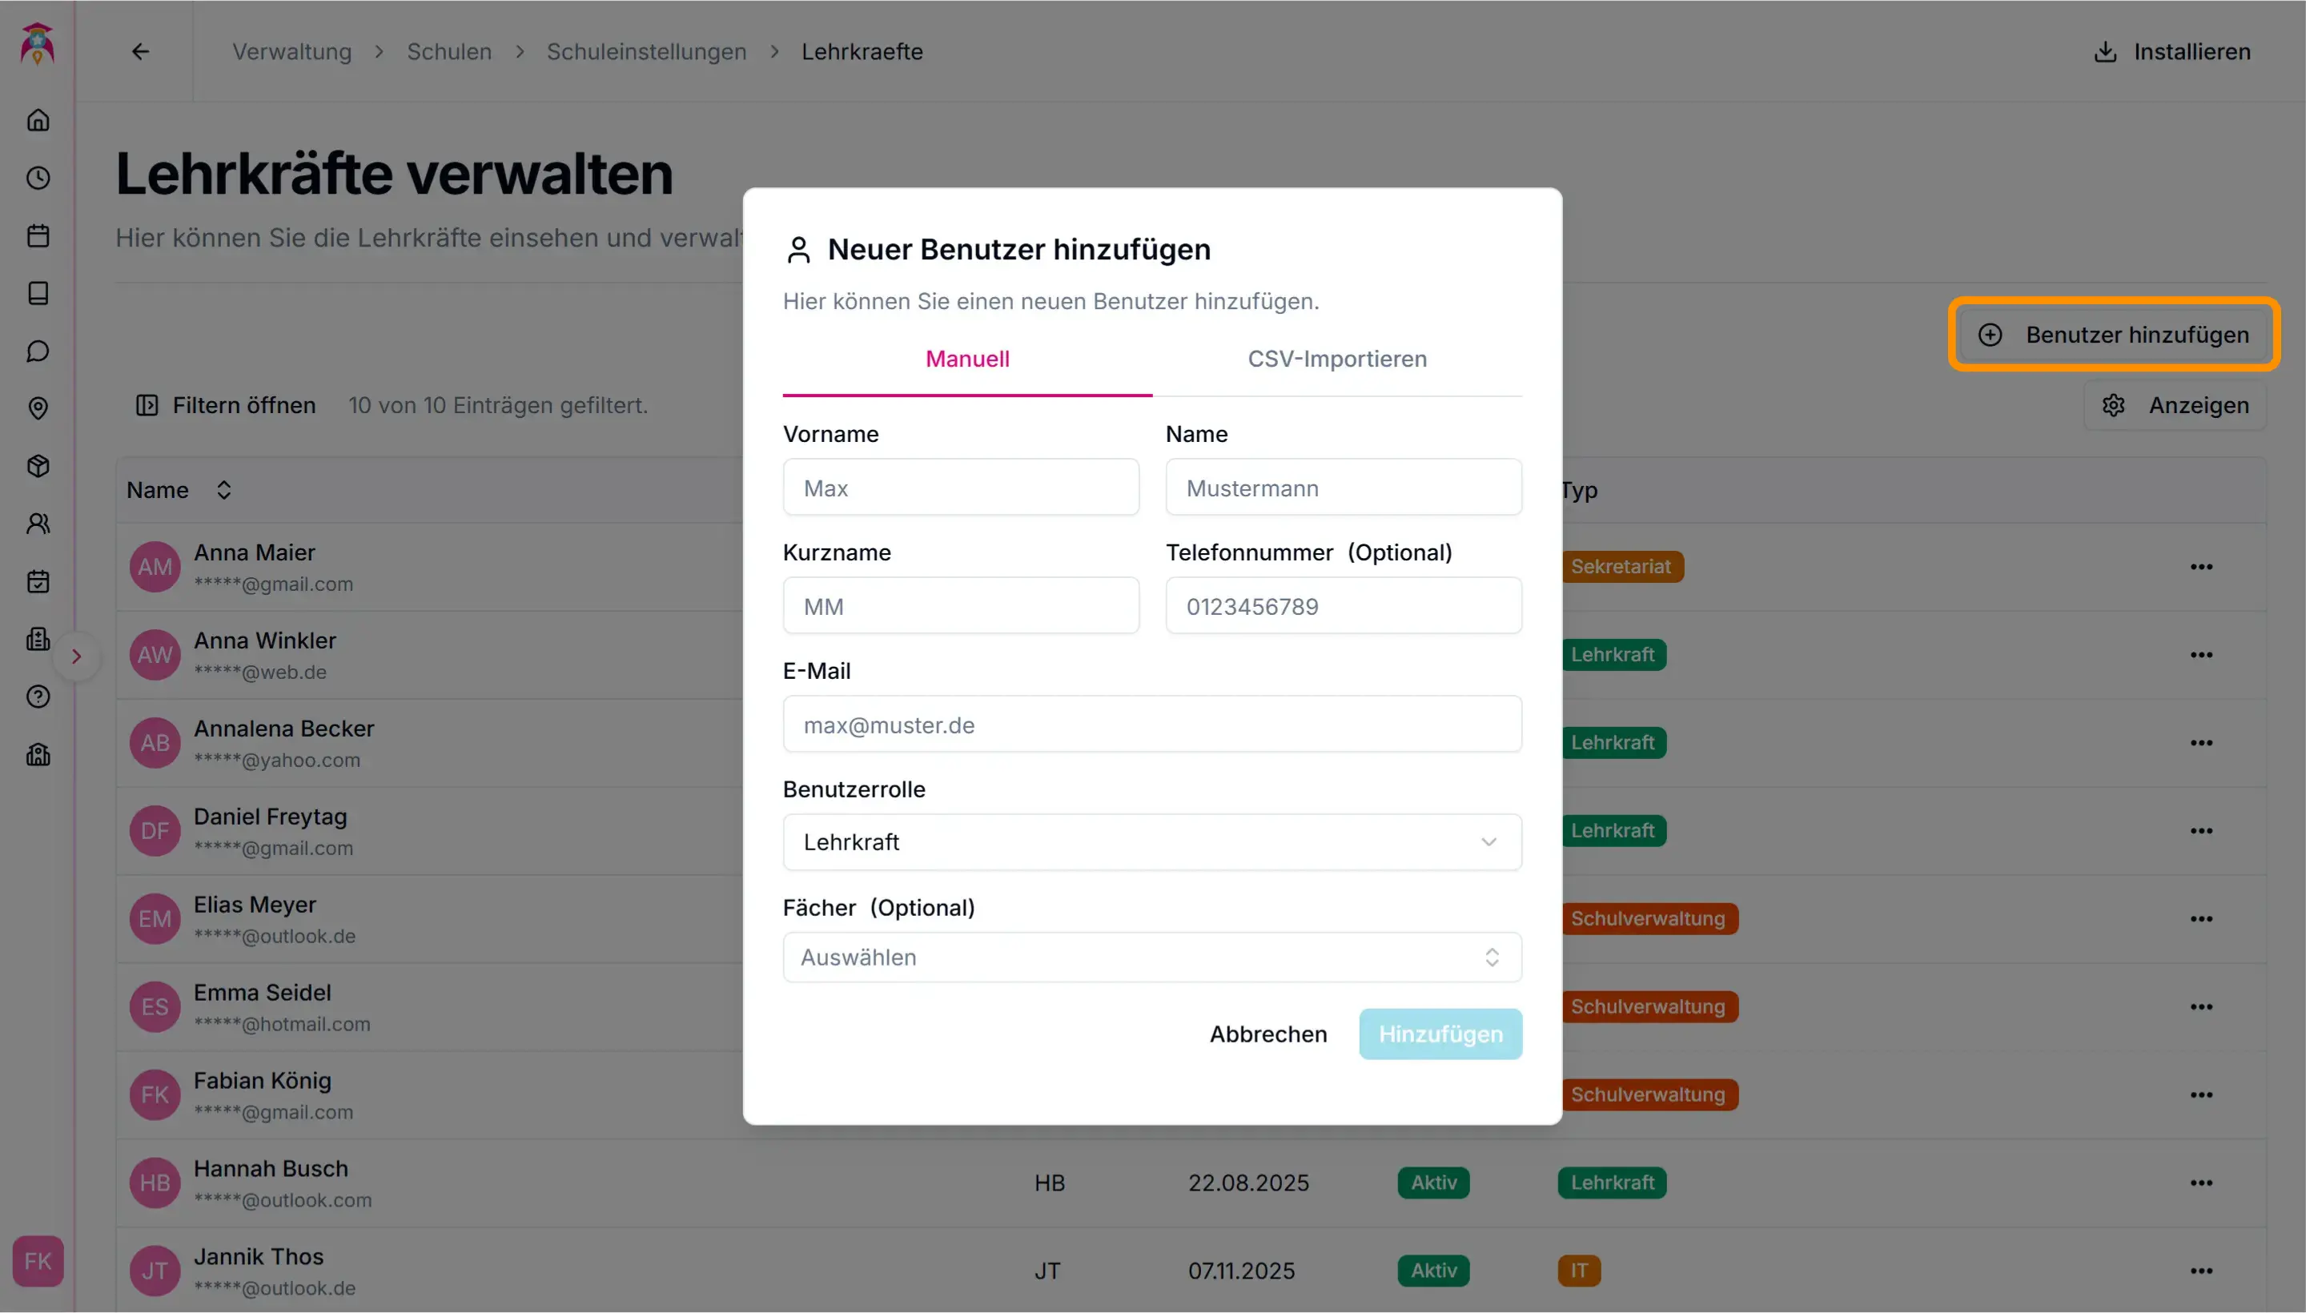This screenshot has width=2306, height=1313.
Task: Click the Abbrechen button
Action: click(1267, 1034)
